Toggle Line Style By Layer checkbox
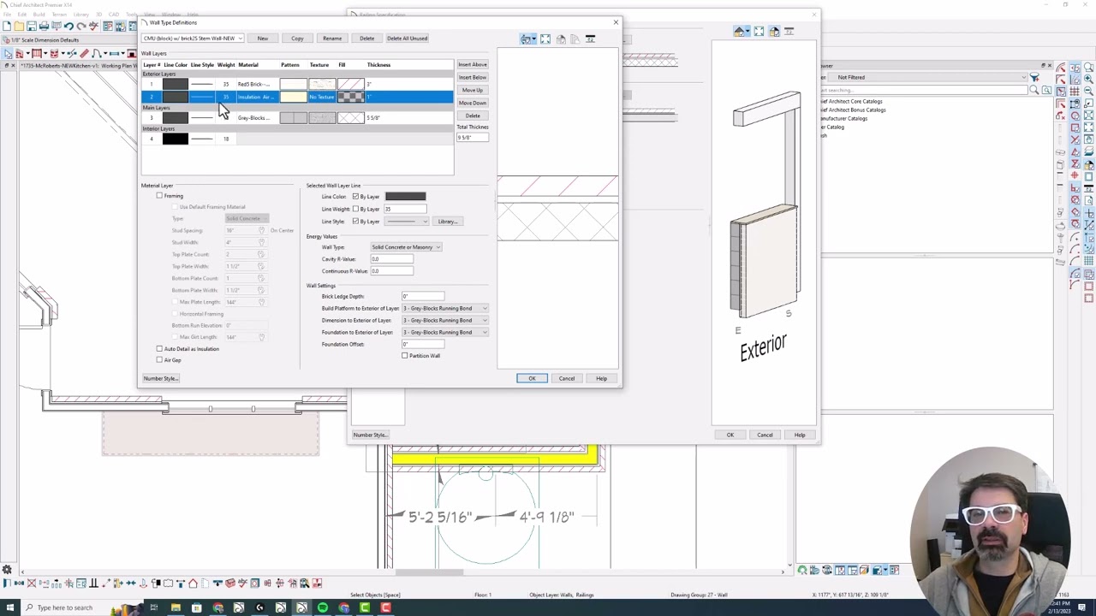 point(355,222)
